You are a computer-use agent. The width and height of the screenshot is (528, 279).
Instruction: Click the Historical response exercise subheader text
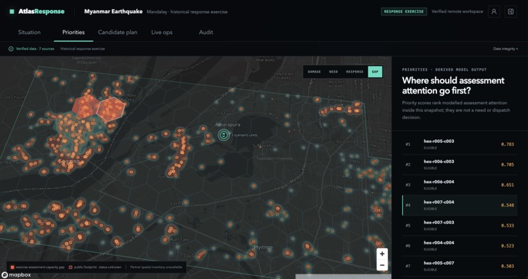click(x=83, y=49)
